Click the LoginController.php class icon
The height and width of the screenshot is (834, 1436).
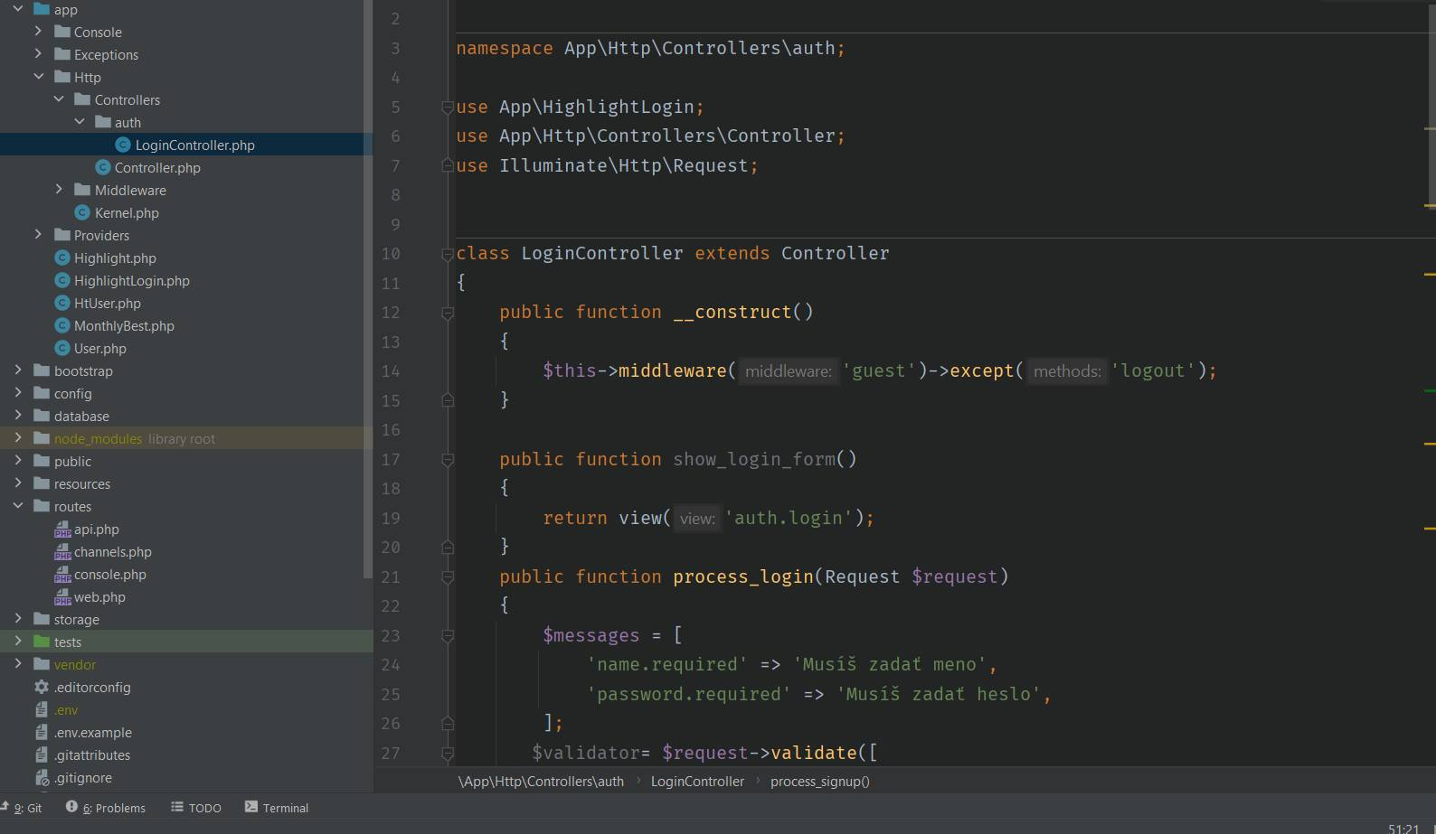(x=123, y=145)
